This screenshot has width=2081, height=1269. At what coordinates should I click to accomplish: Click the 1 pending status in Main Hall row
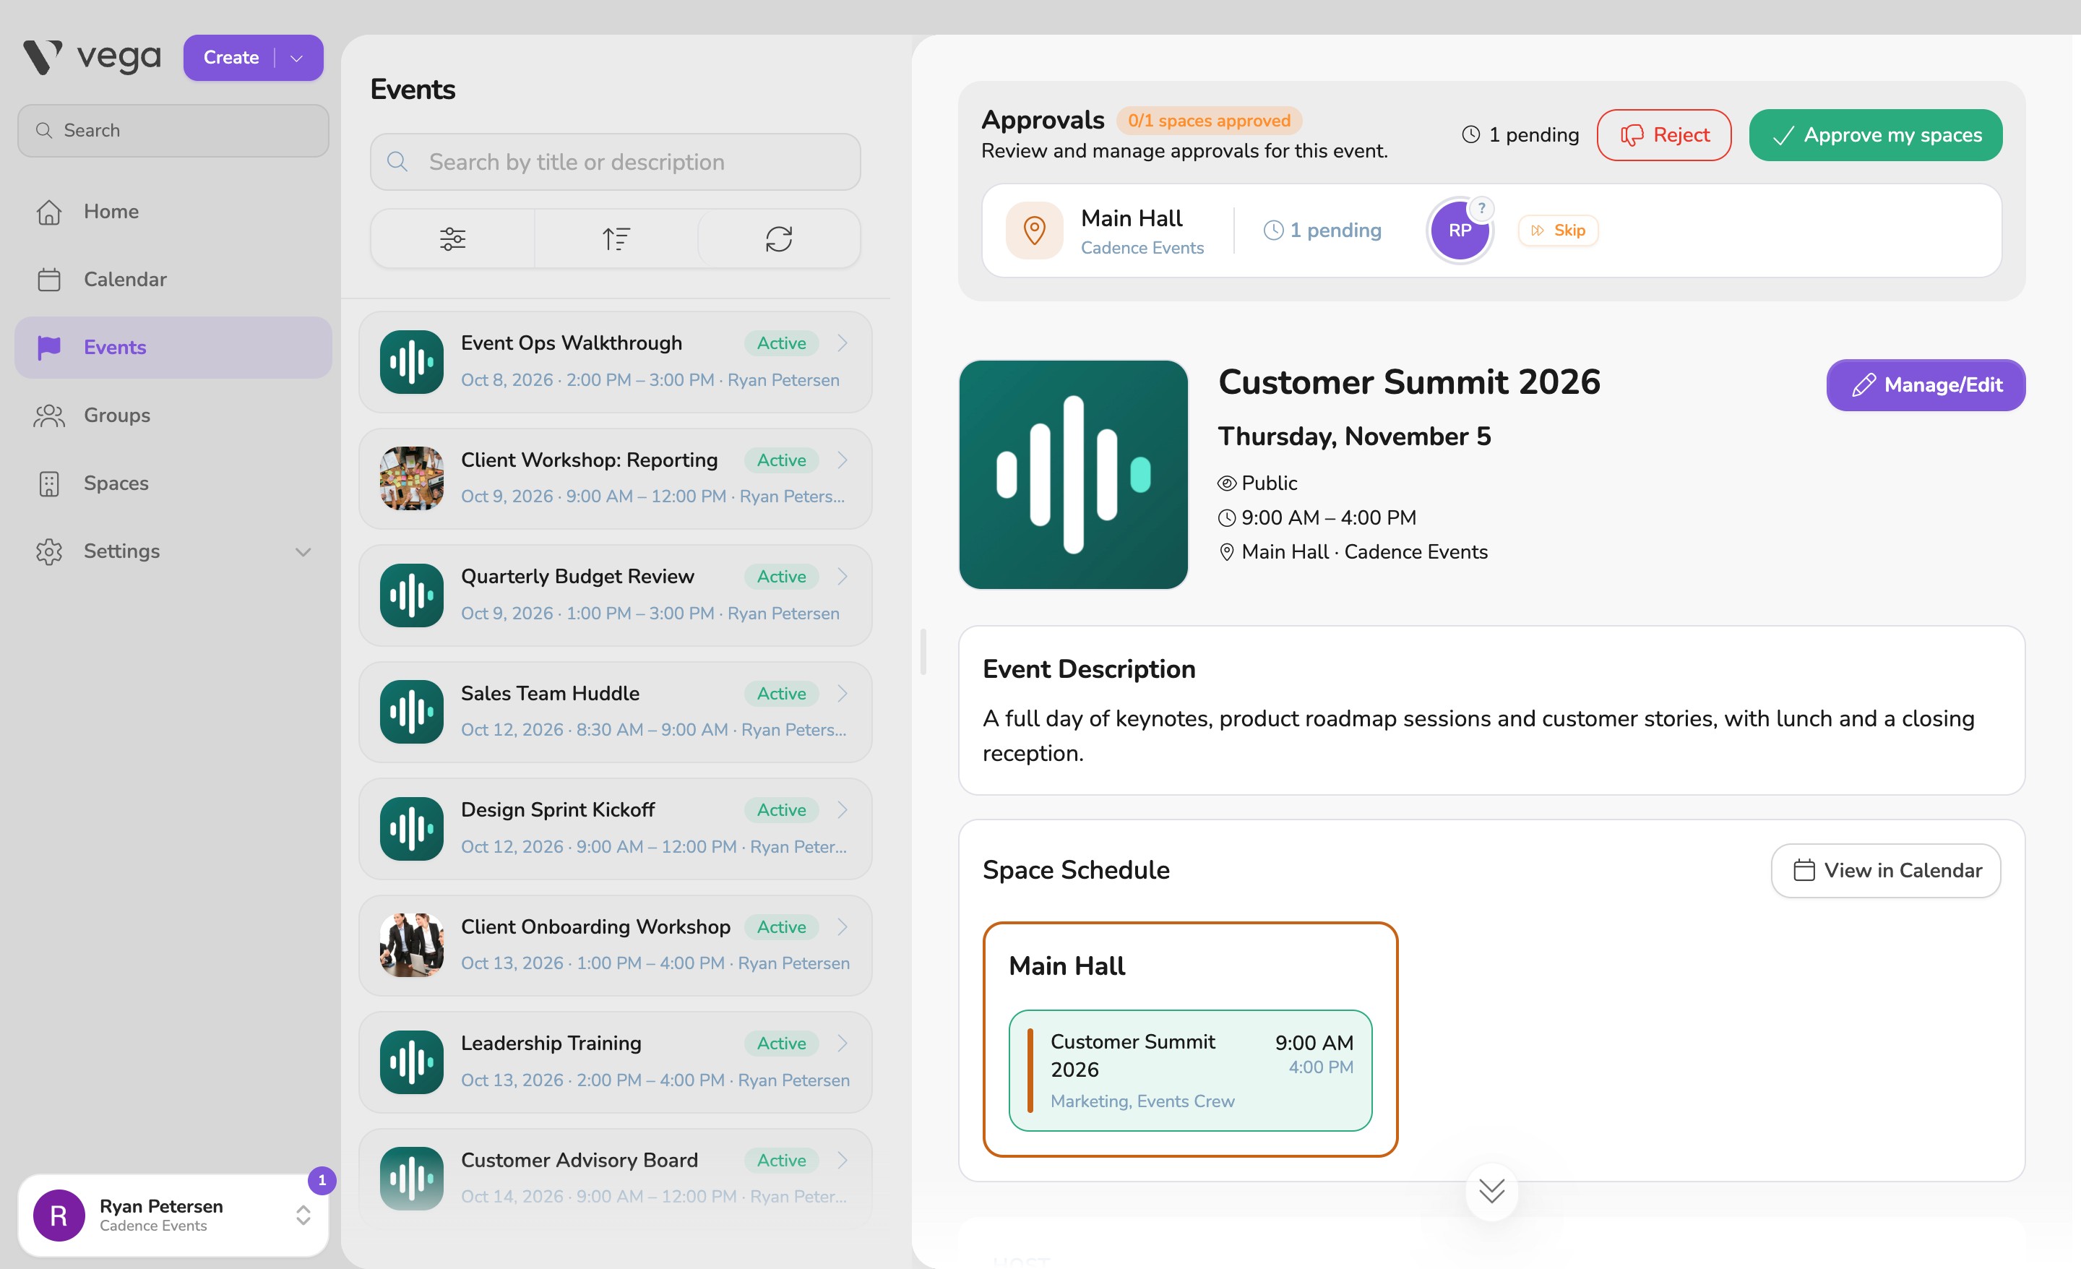point(1322,231)
